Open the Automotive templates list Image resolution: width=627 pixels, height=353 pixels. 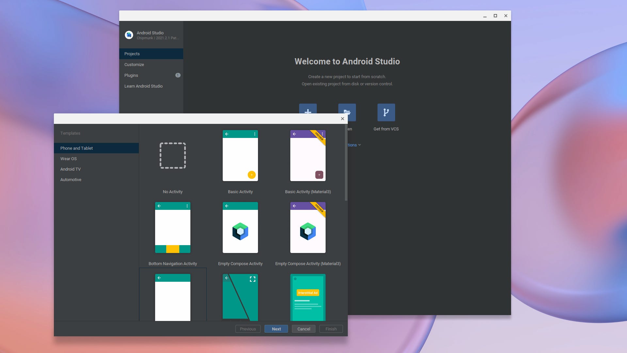coord(71,179)
